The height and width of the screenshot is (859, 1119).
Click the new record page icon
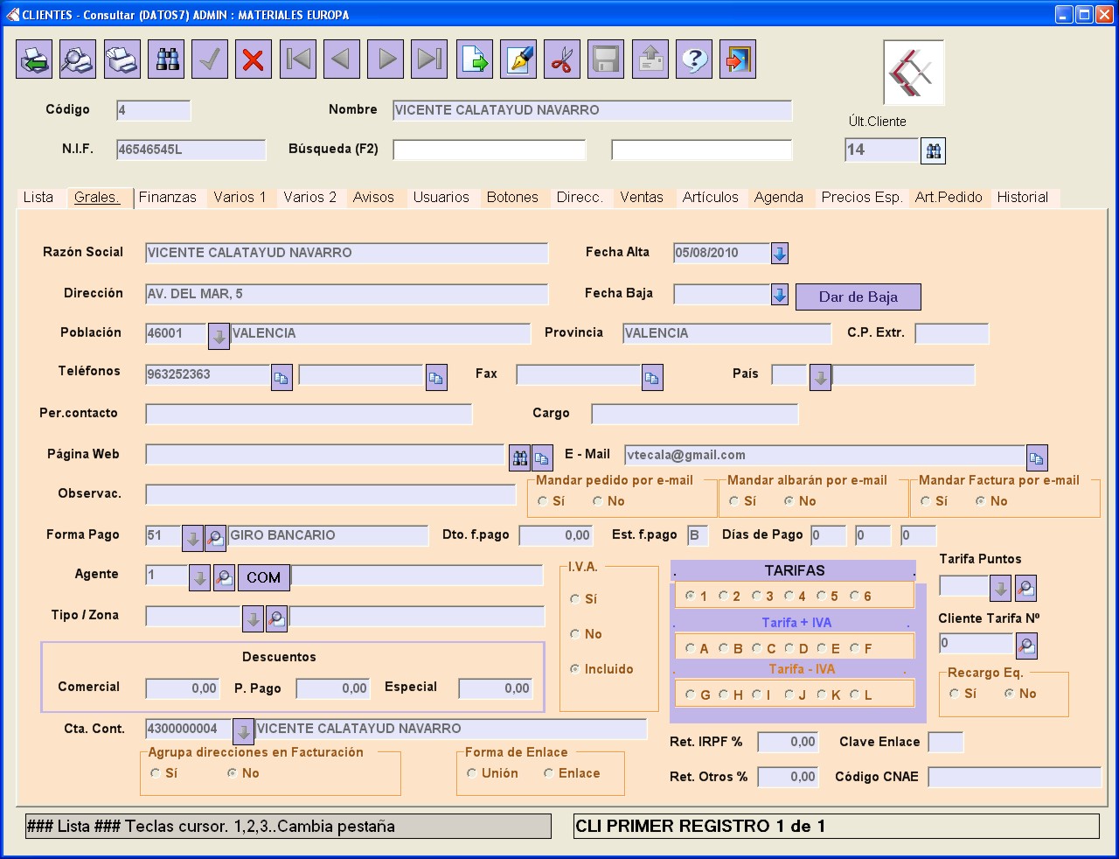[x=475, y=59]
